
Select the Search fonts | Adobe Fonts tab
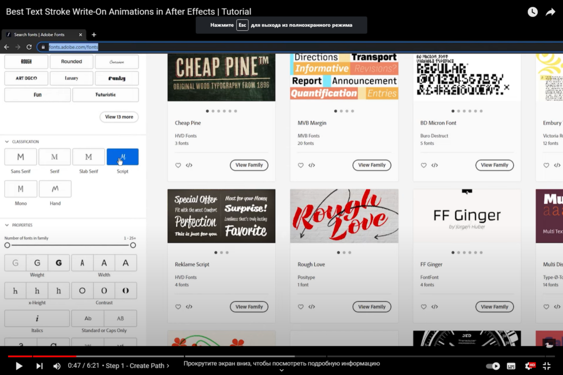point(44,35)
